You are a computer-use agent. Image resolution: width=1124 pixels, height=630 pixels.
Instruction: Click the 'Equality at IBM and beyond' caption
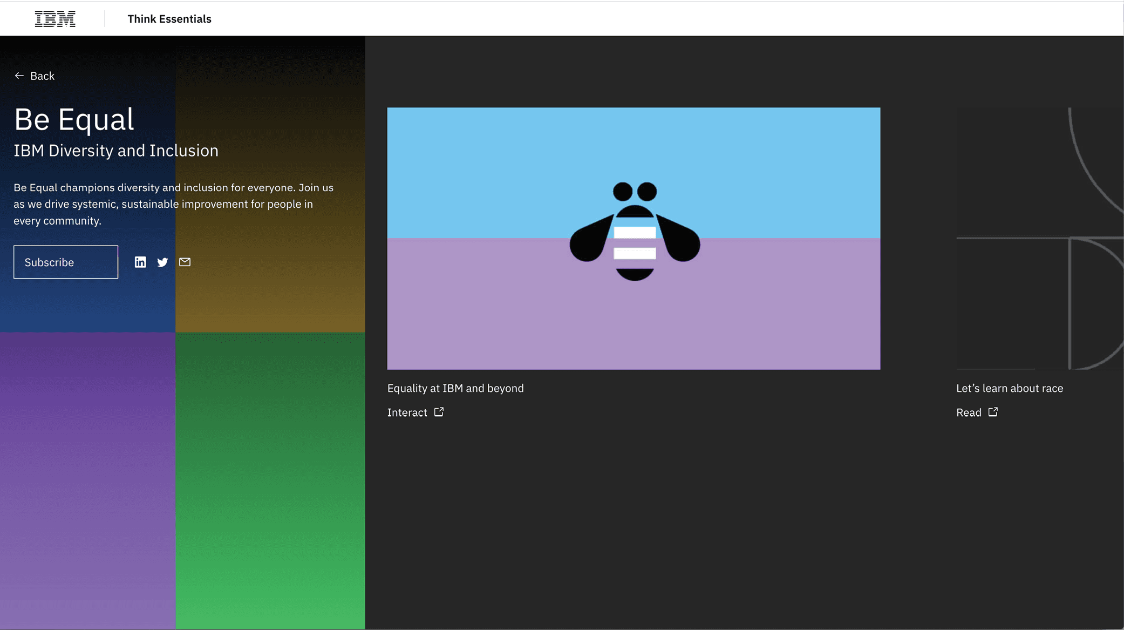[455, 388]
